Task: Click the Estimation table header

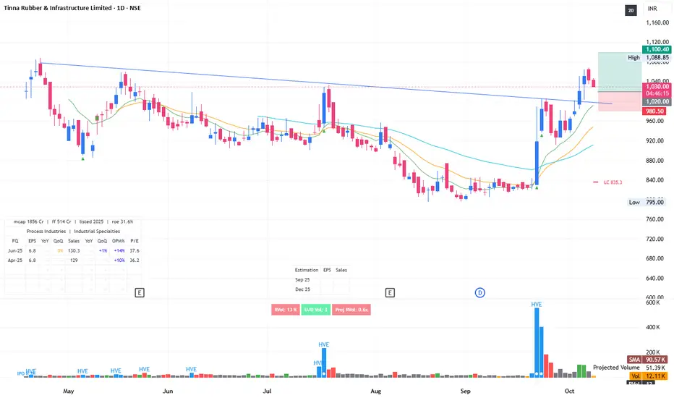Action: pyautogui.click(x=307, y=270)
